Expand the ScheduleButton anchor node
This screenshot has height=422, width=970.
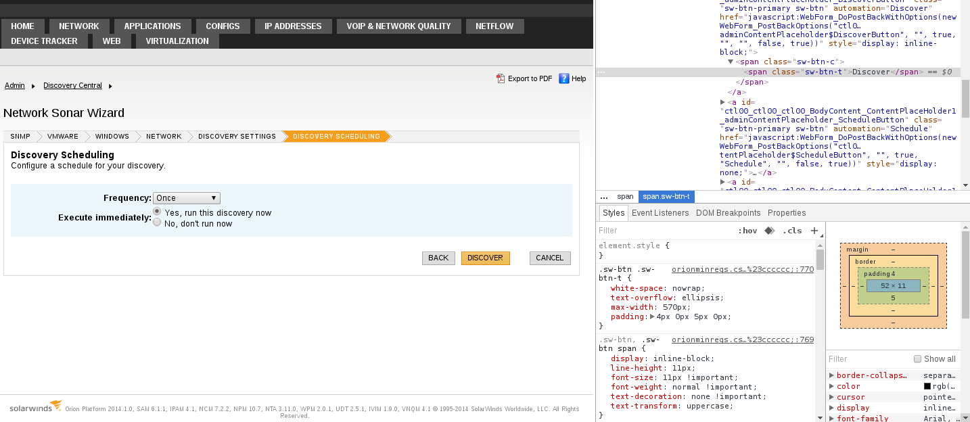pos(723,102)
